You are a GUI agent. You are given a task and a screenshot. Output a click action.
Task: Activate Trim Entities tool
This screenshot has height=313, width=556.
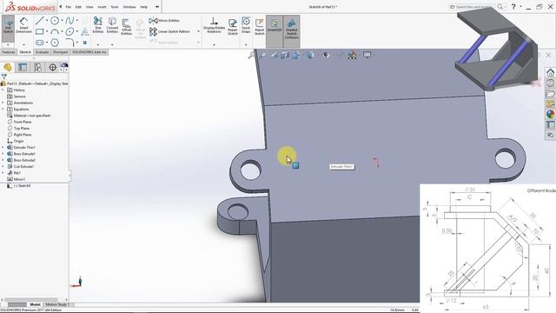[98, 25]
